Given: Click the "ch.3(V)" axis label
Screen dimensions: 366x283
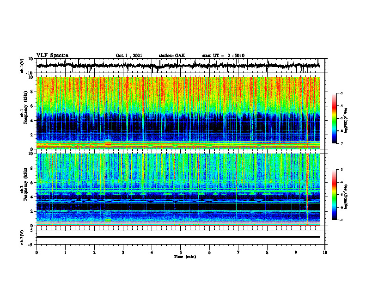Looking at the screenshot, I should 22,237.
